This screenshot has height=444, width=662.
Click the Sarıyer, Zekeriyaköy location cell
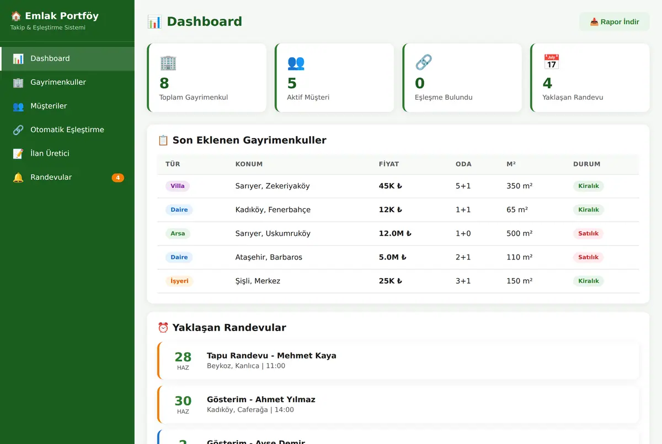tap(273, 186)
